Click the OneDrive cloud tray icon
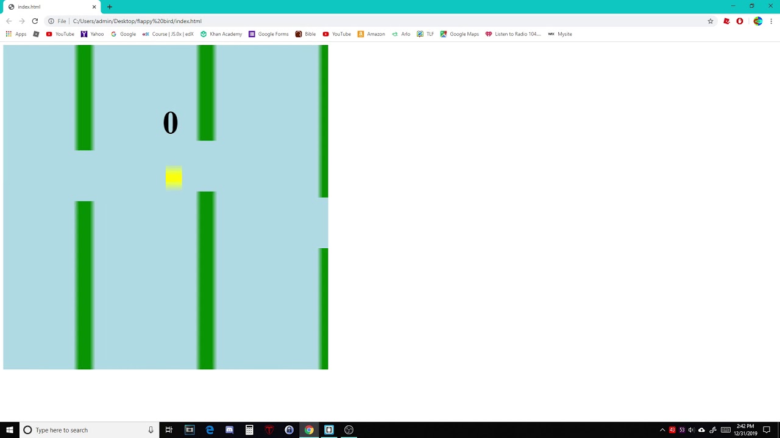 [701, 430]
